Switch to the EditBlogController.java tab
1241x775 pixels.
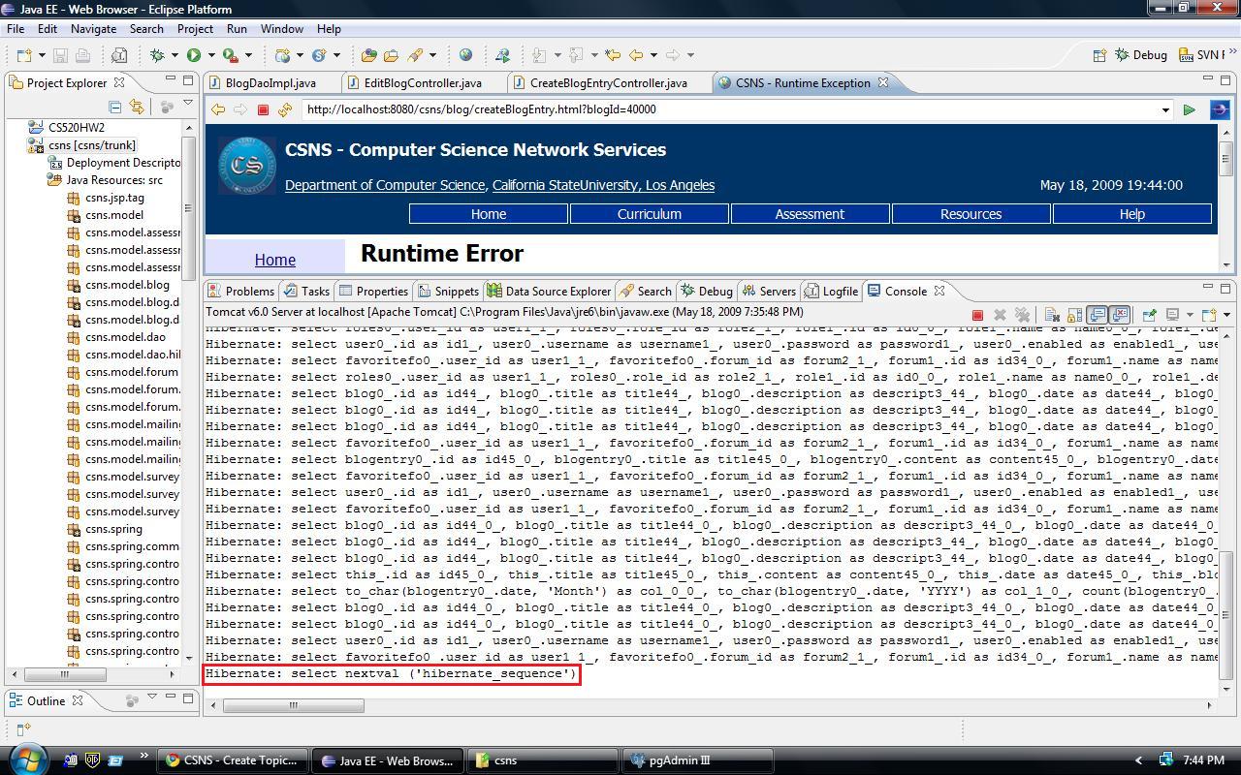tap(422, 83)
